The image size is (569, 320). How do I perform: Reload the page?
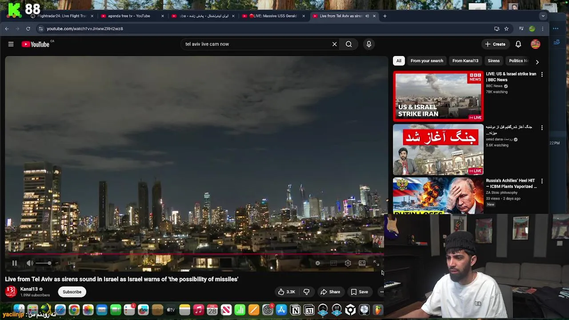click(28, 28)
